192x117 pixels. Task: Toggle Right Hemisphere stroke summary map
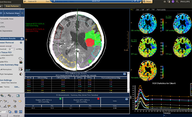[x=21, y=74]
